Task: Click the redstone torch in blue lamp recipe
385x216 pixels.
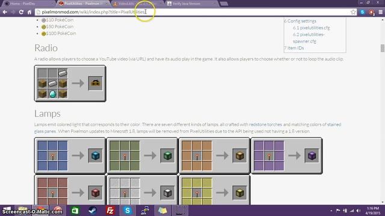Action: click(x=52, y=156)
